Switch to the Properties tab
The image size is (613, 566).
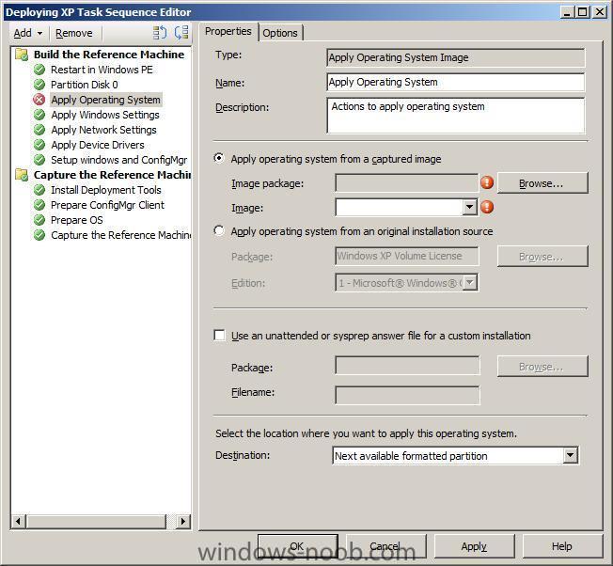coord(228,31)
